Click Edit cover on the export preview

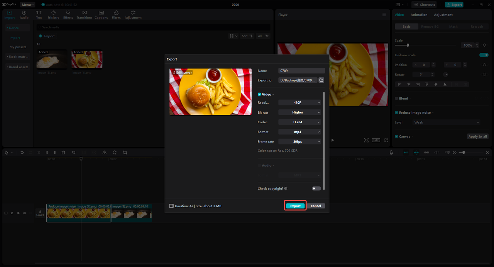pyautogui.click(x=182, y=72)
